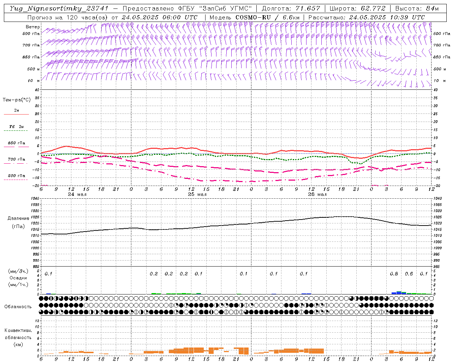Click the 500 гПа temperature legend entry
Image resolution: width=452 pixels, height=362 pixels.
click(17, 176)
